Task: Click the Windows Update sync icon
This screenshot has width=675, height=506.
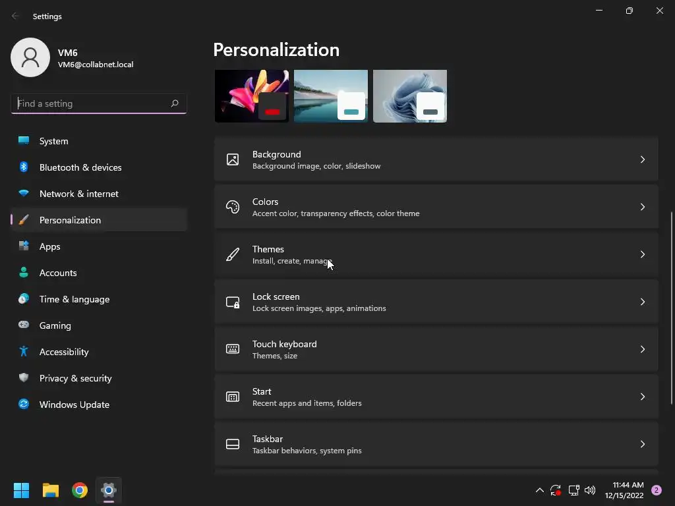Action: pyautogui.click(x=24, y=404)
